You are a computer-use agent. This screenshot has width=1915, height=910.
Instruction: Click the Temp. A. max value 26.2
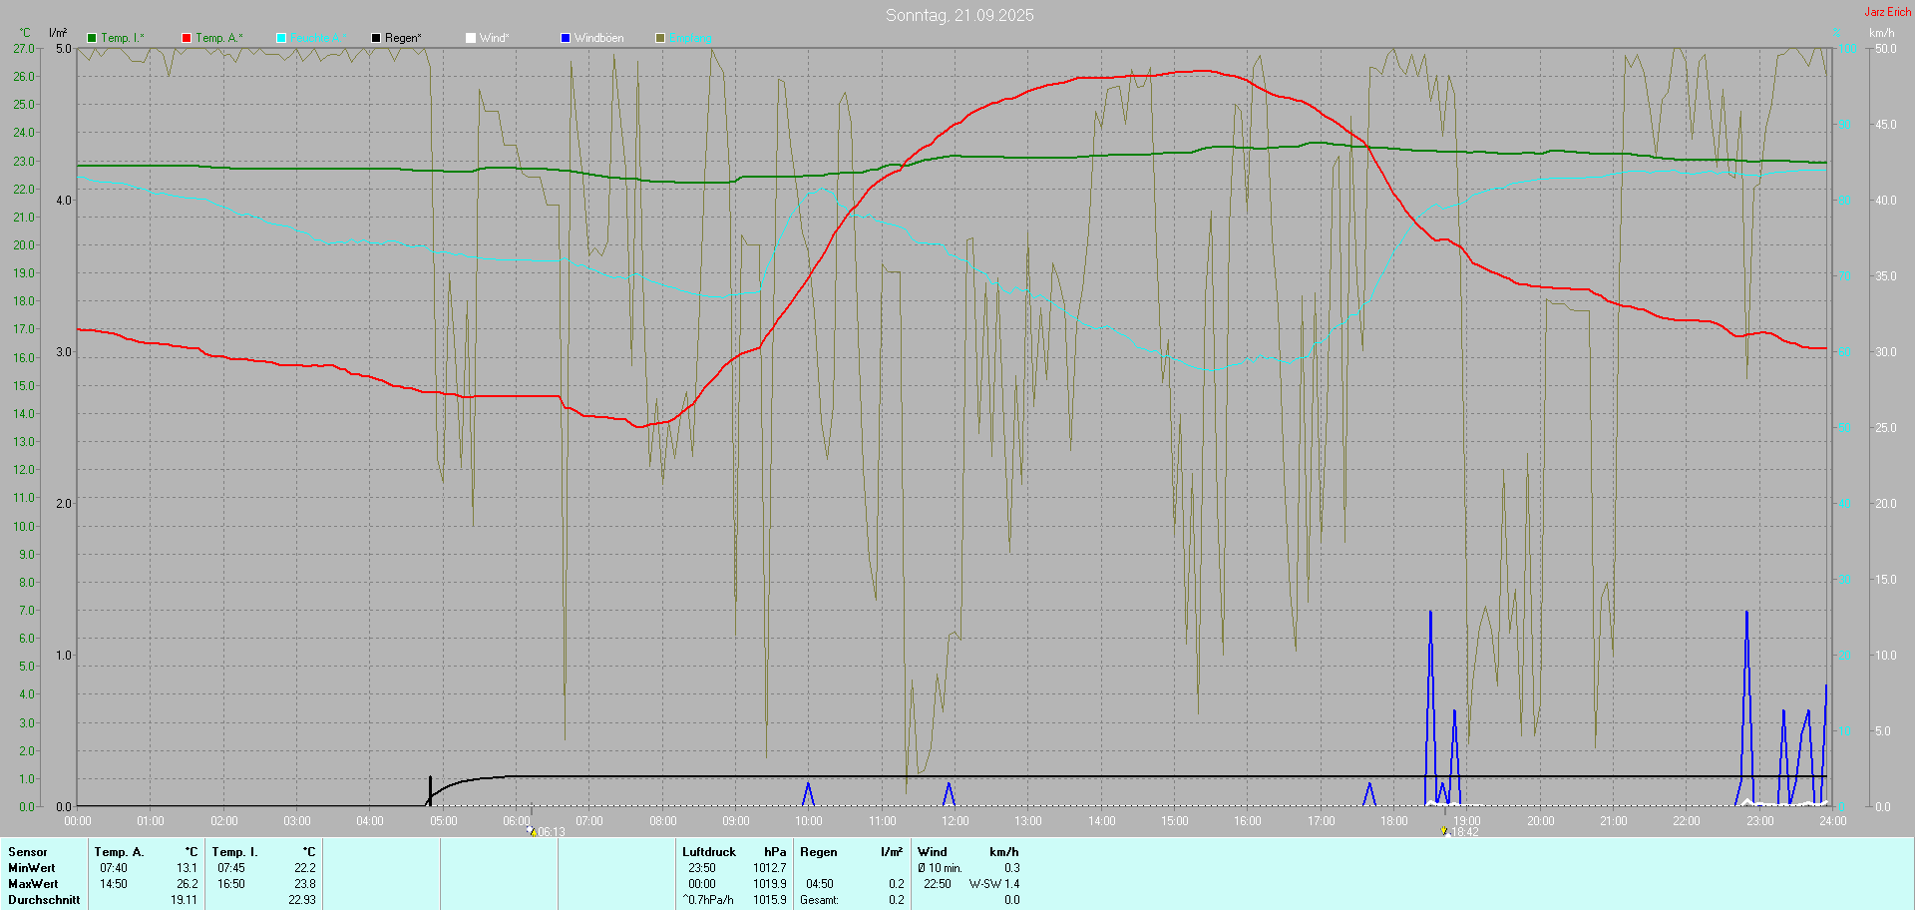188,884
